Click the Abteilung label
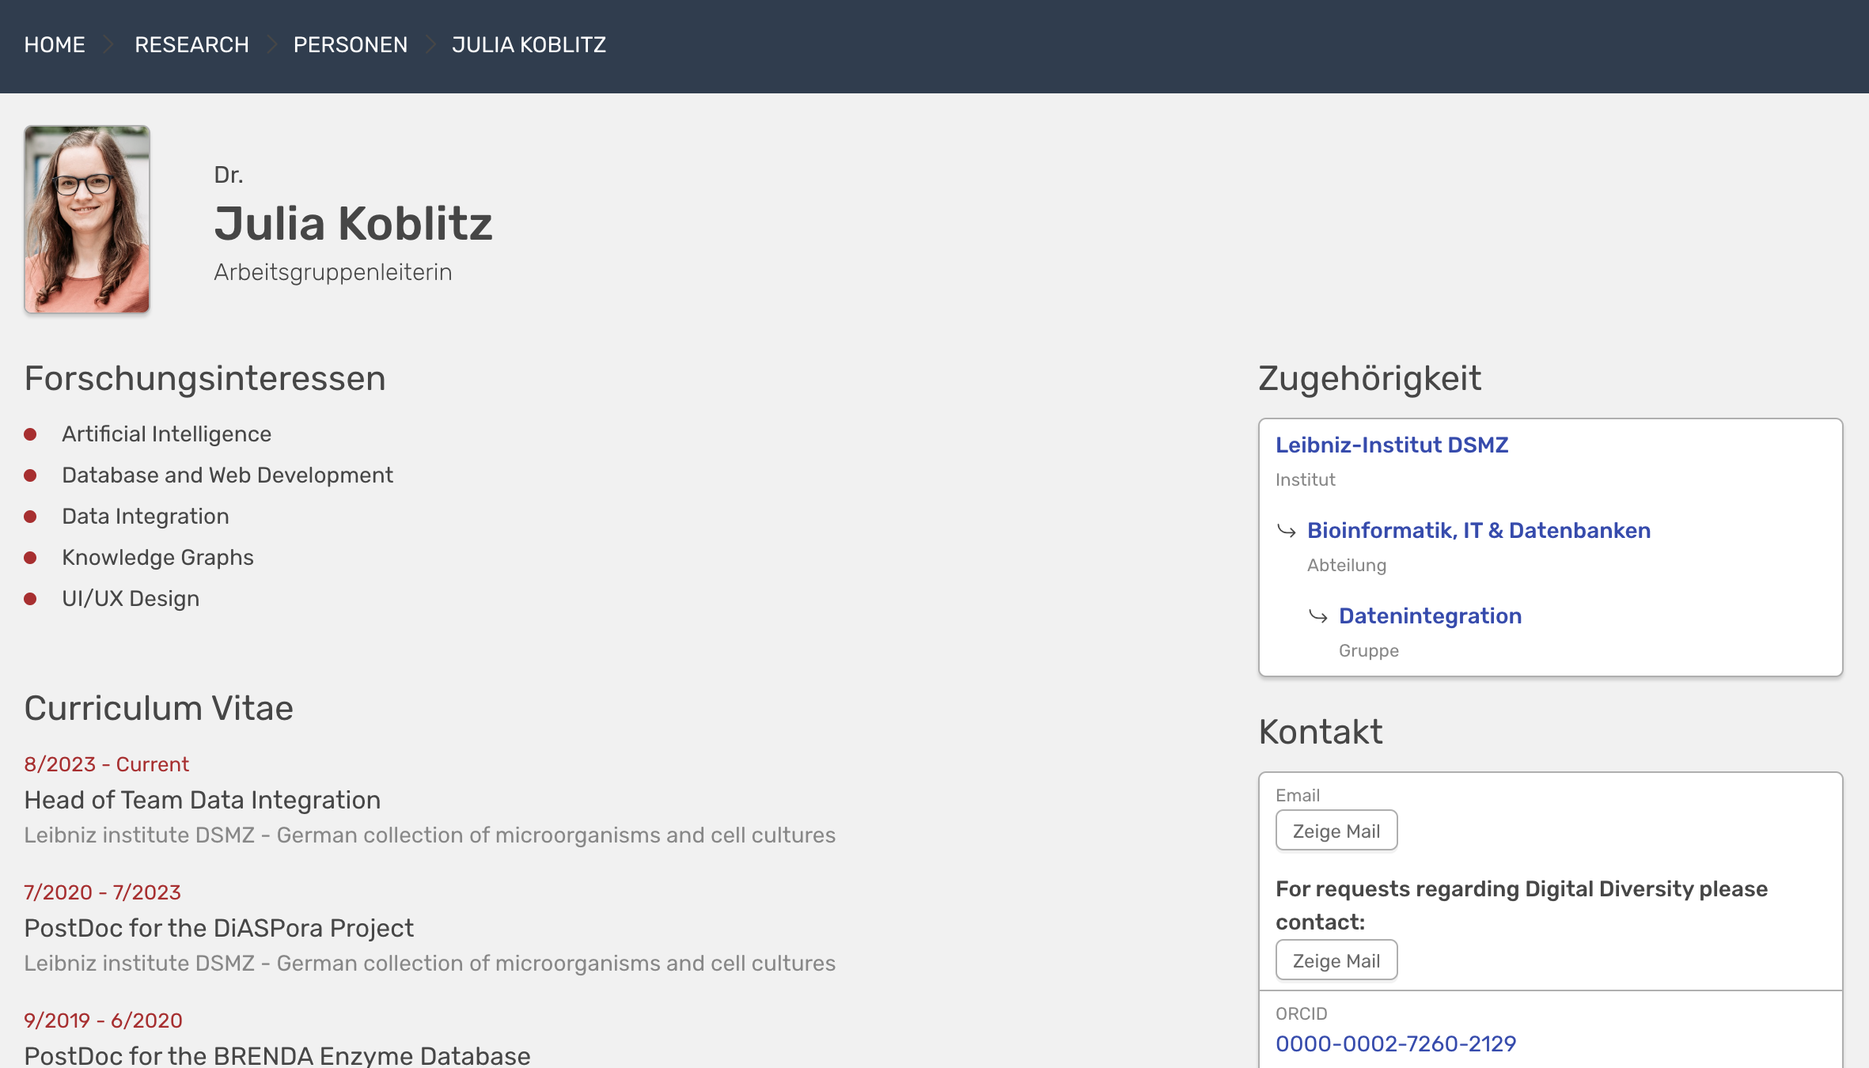 pyautogui.click(x=1346, y=565)
